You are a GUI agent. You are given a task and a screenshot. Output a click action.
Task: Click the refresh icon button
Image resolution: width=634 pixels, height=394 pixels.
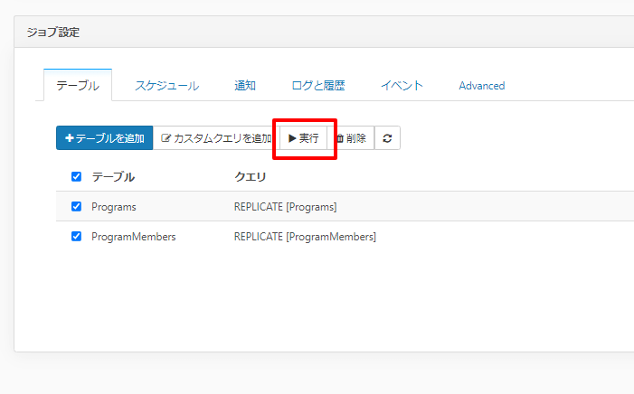(387, 138)
